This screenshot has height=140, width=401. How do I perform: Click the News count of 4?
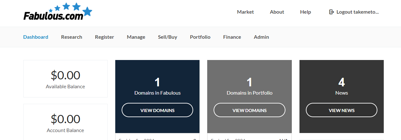click(x=342, y=83)
